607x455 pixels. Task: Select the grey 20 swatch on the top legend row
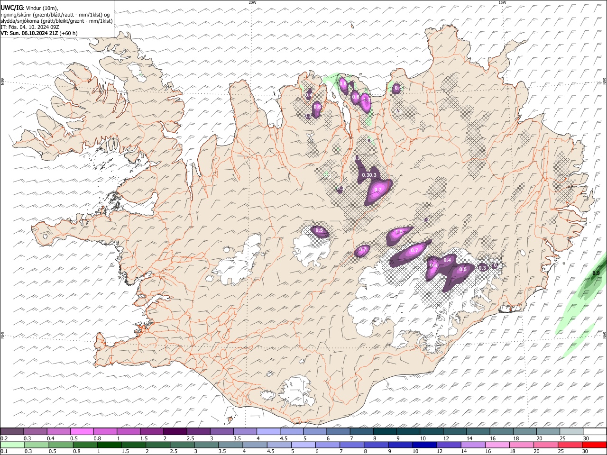[x=548, y=431]
